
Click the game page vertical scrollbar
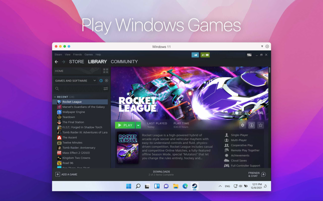tap(269, 69)
